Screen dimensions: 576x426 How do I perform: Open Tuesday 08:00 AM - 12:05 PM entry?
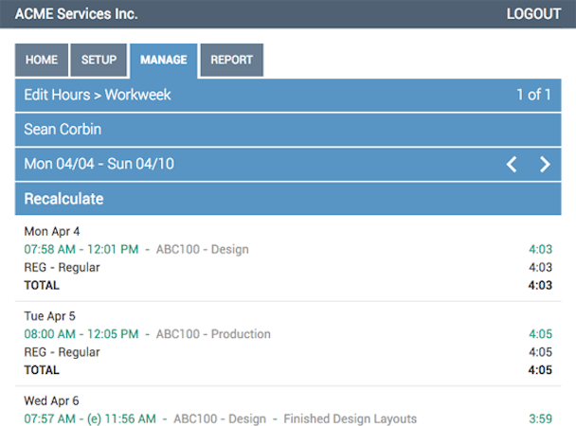click(81, 334)
